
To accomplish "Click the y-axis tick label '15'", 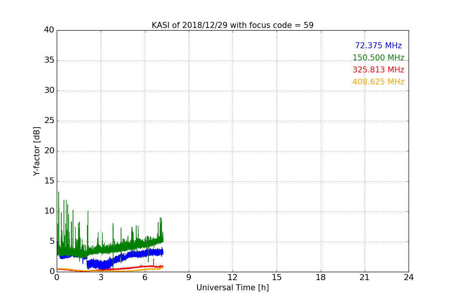I will point(49,181).
